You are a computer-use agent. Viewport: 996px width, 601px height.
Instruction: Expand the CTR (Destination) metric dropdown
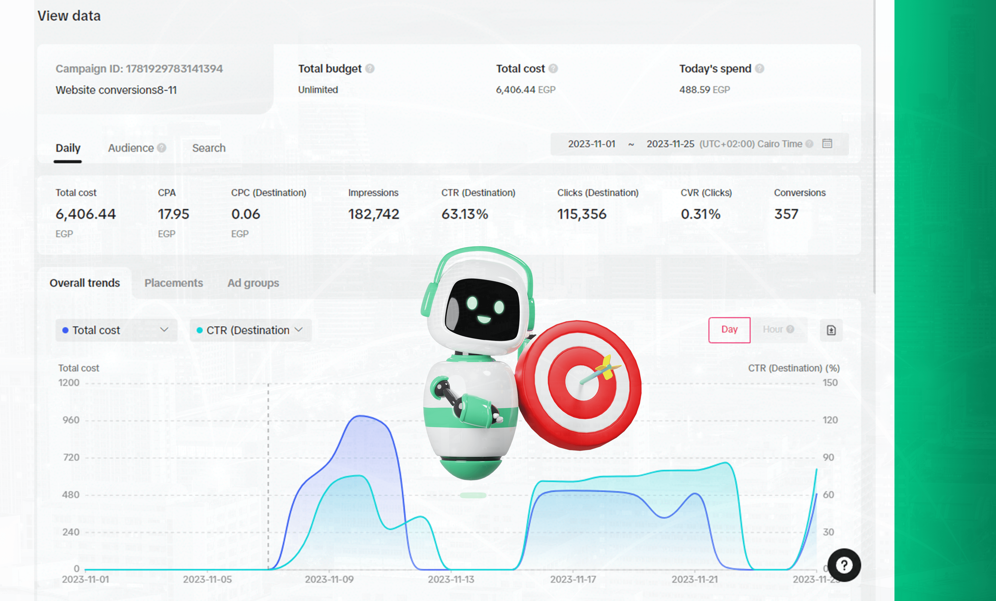point(250,330)
